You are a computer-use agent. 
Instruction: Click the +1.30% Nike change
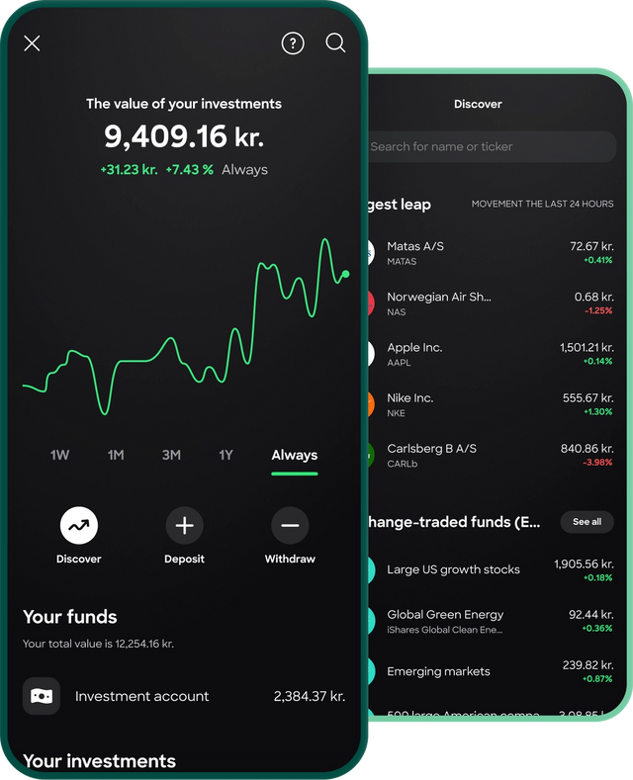597,412
